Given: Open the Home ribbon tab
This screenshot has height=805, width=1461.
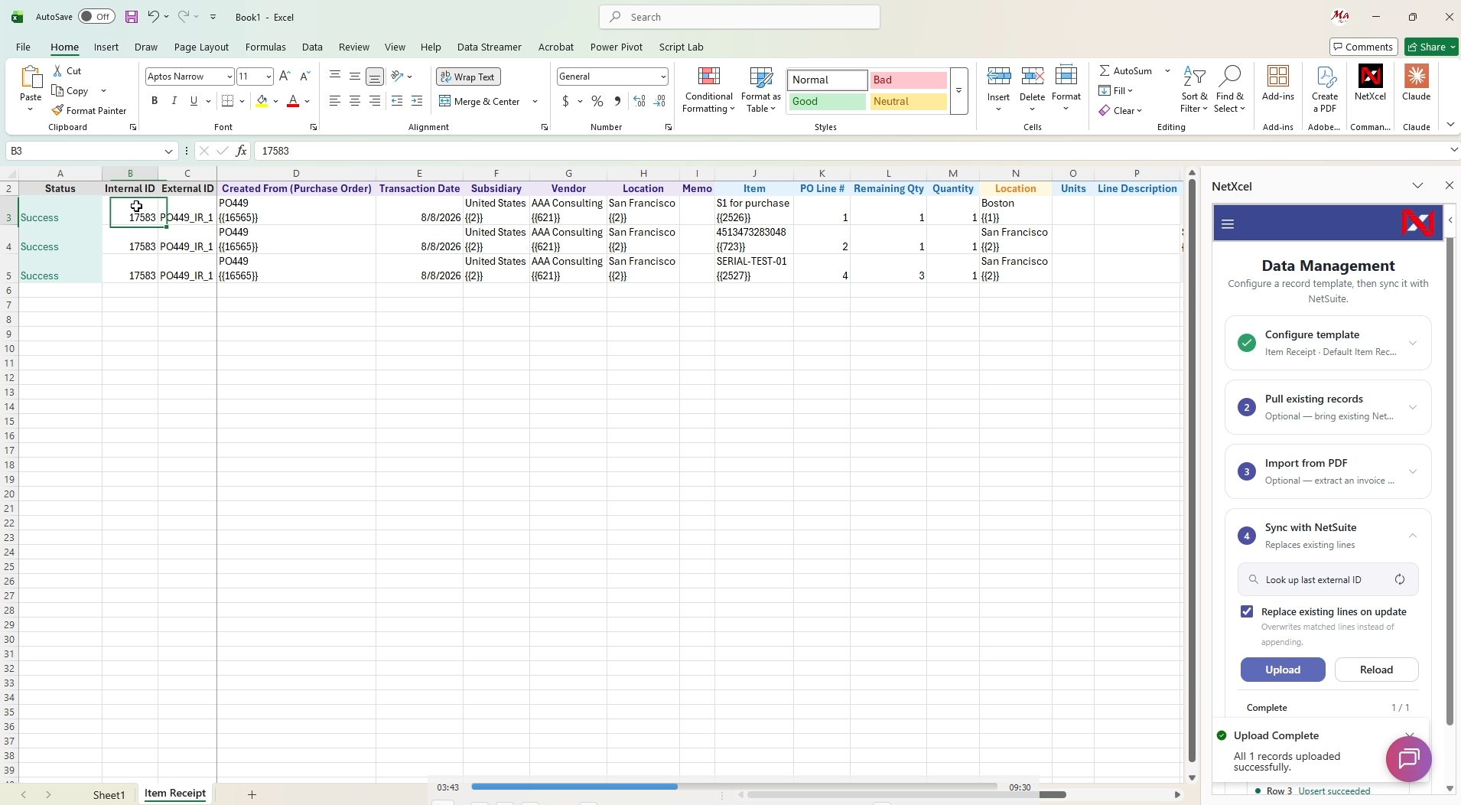Looking at the screenshot, I should (65, 47).
